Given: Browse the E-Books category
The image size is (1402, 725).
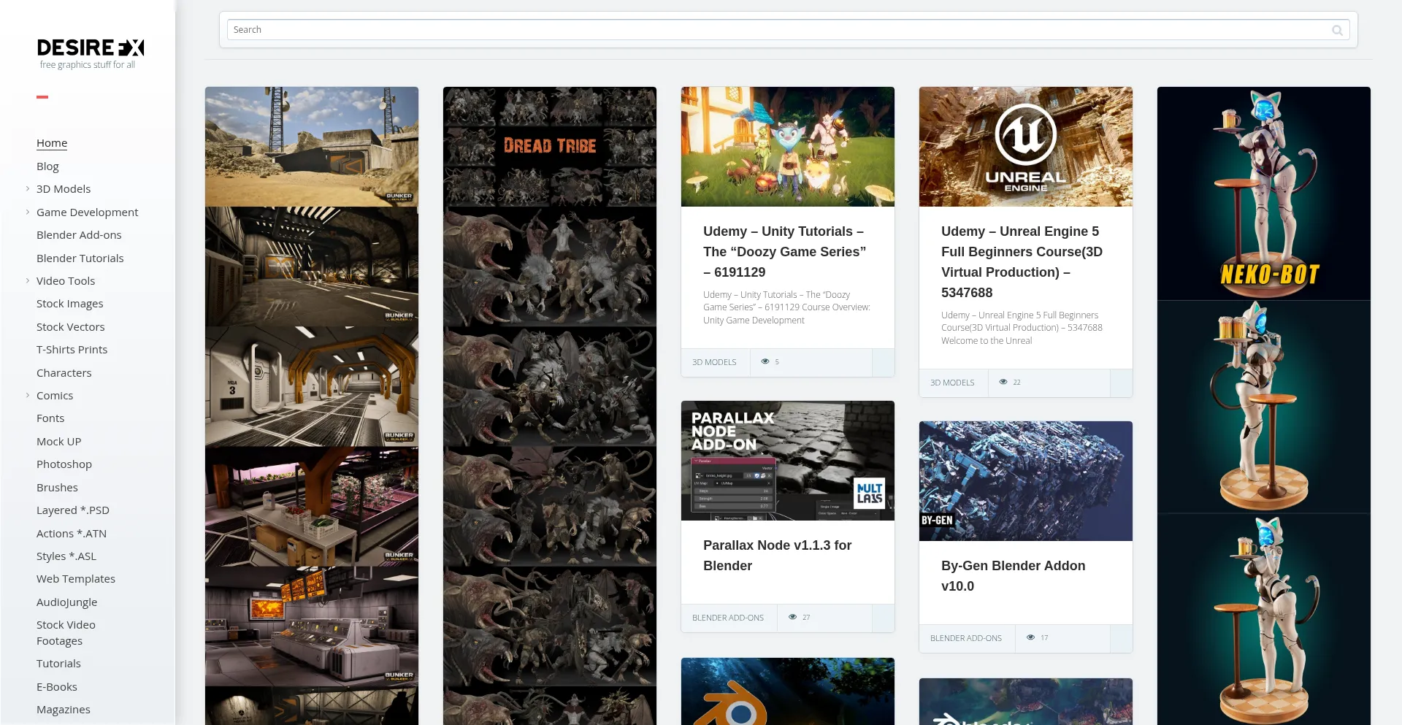Looking at the screenshot, I should pos(57,687).
